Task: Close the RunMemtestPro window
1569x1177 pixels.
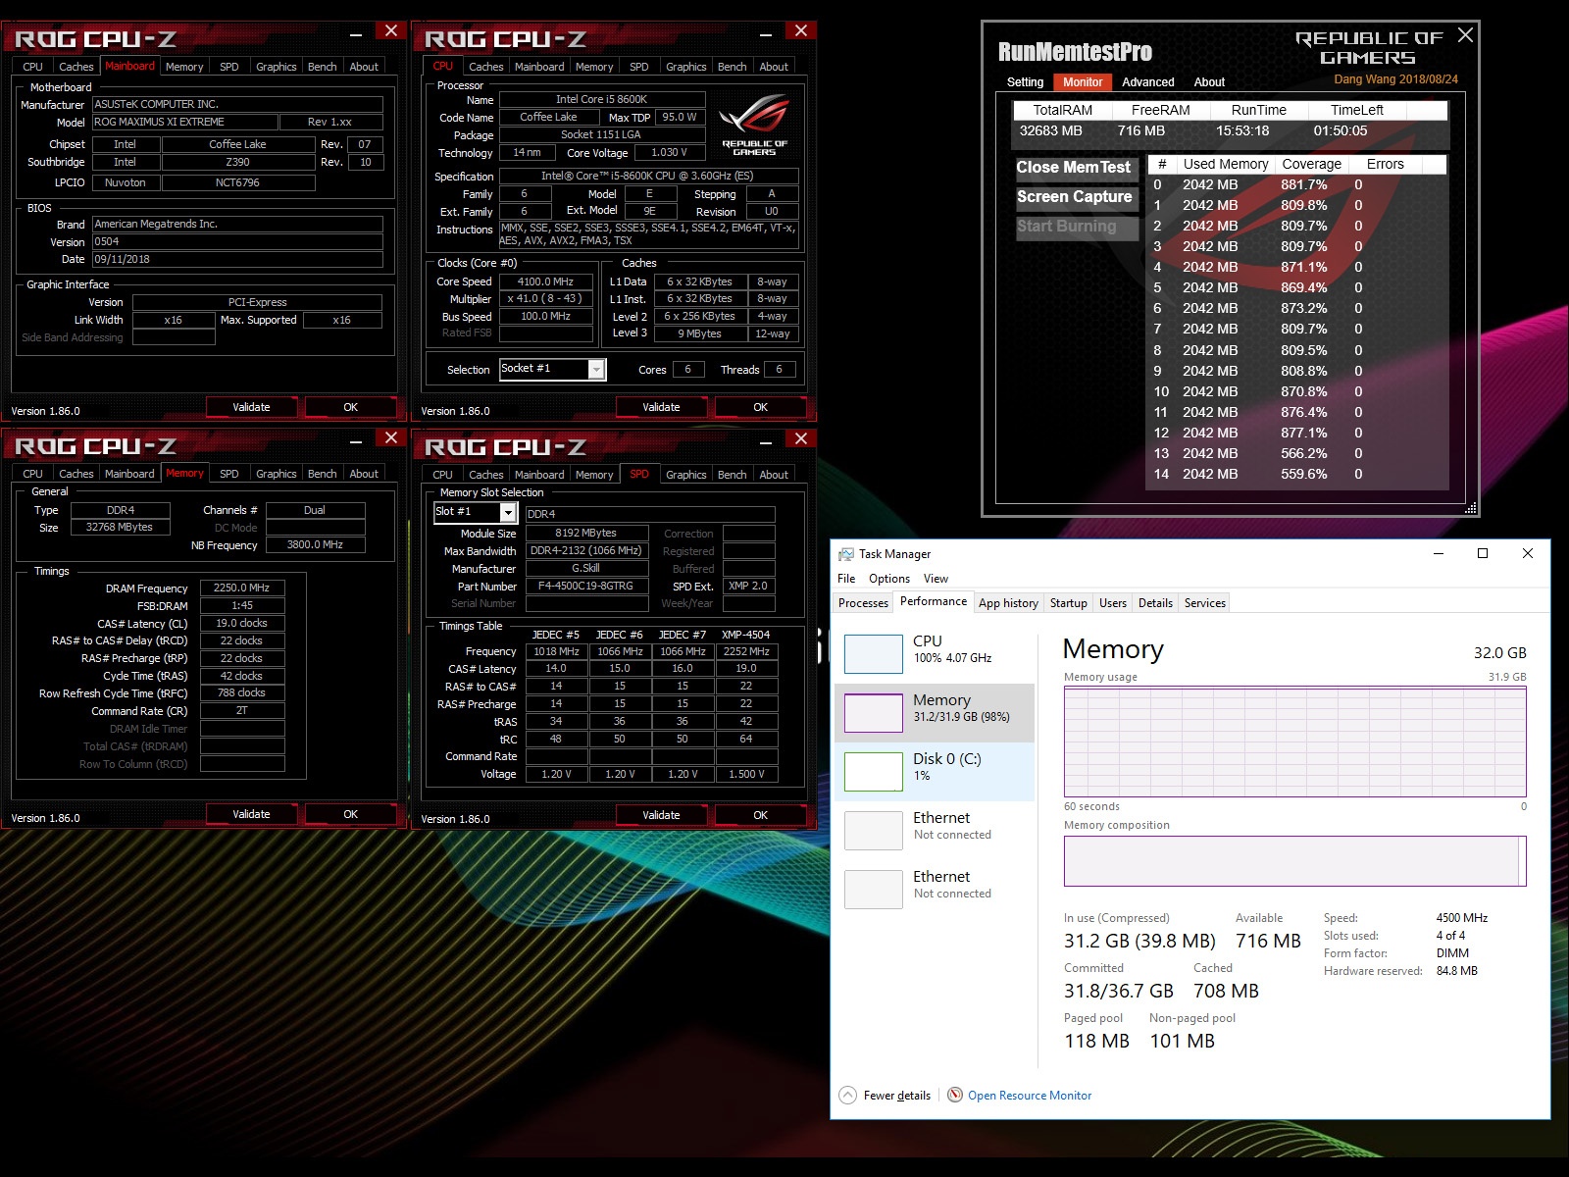Action: click(x=1465, y=35)
